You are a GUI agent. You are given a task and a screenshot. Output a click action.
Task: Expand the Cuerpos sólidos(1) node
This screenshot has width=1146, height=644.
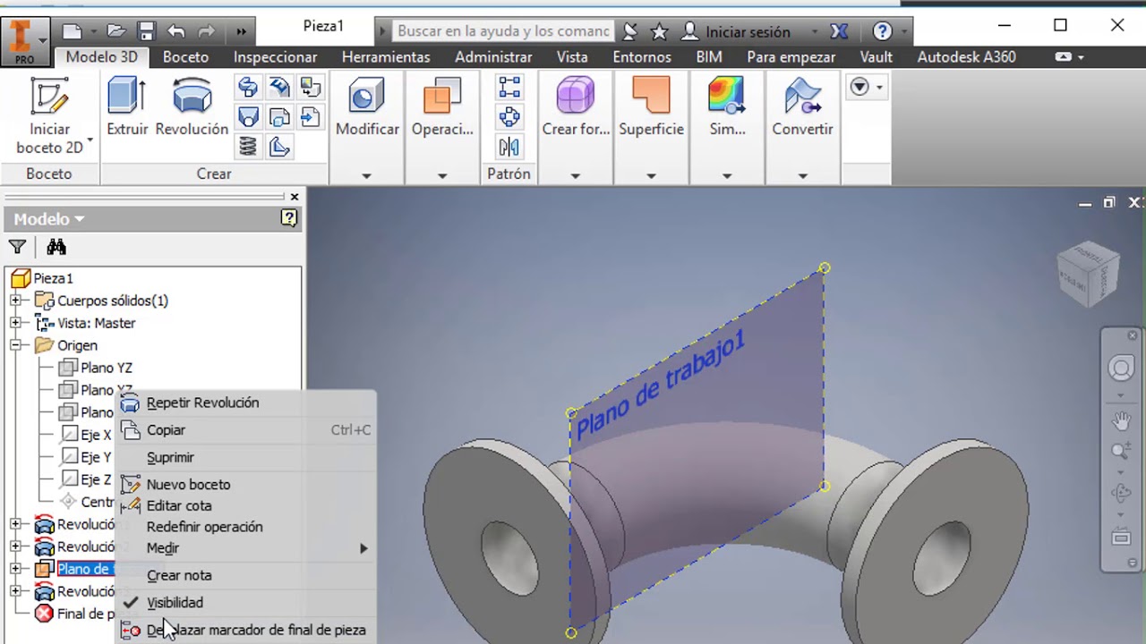click(15, 301)
